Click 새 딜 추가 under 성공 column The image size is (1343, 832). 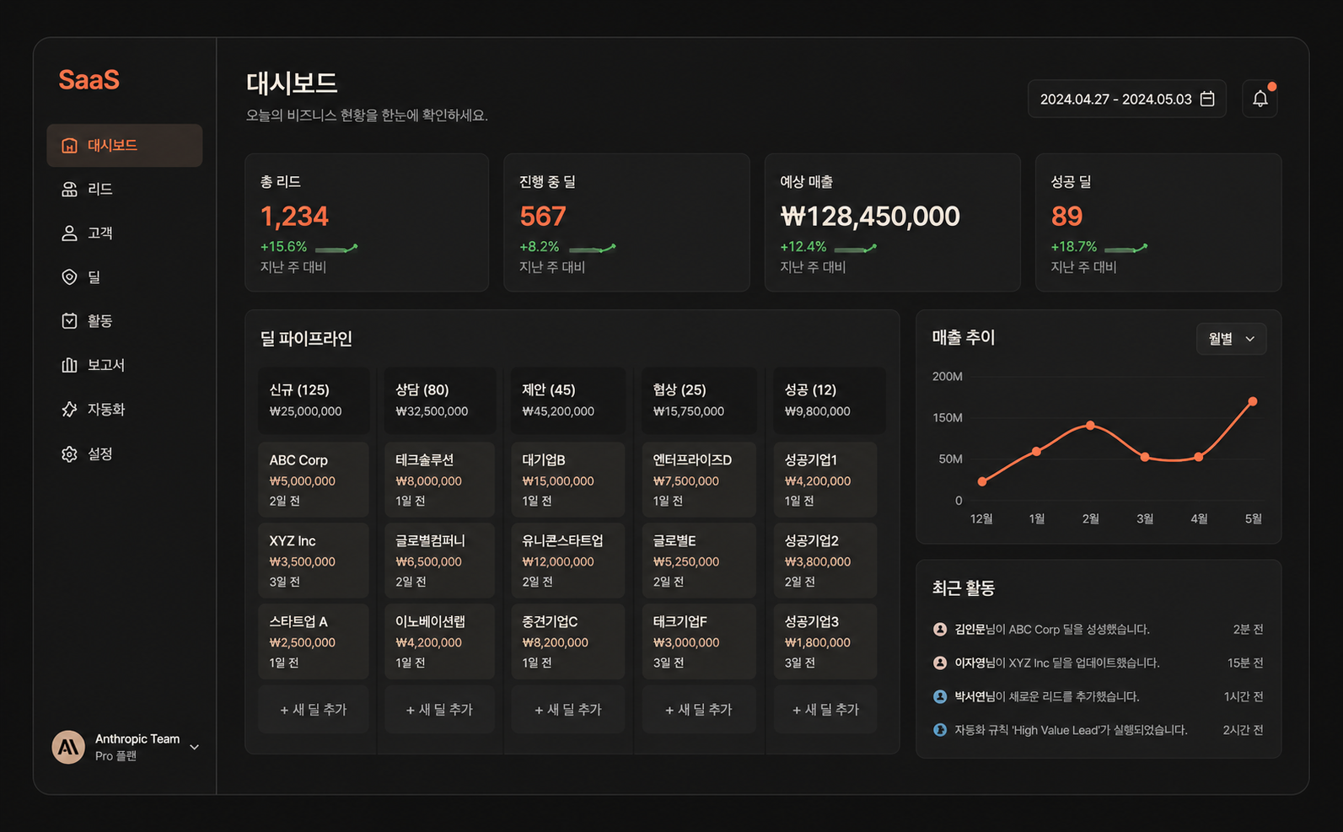[x=825, y=710]
